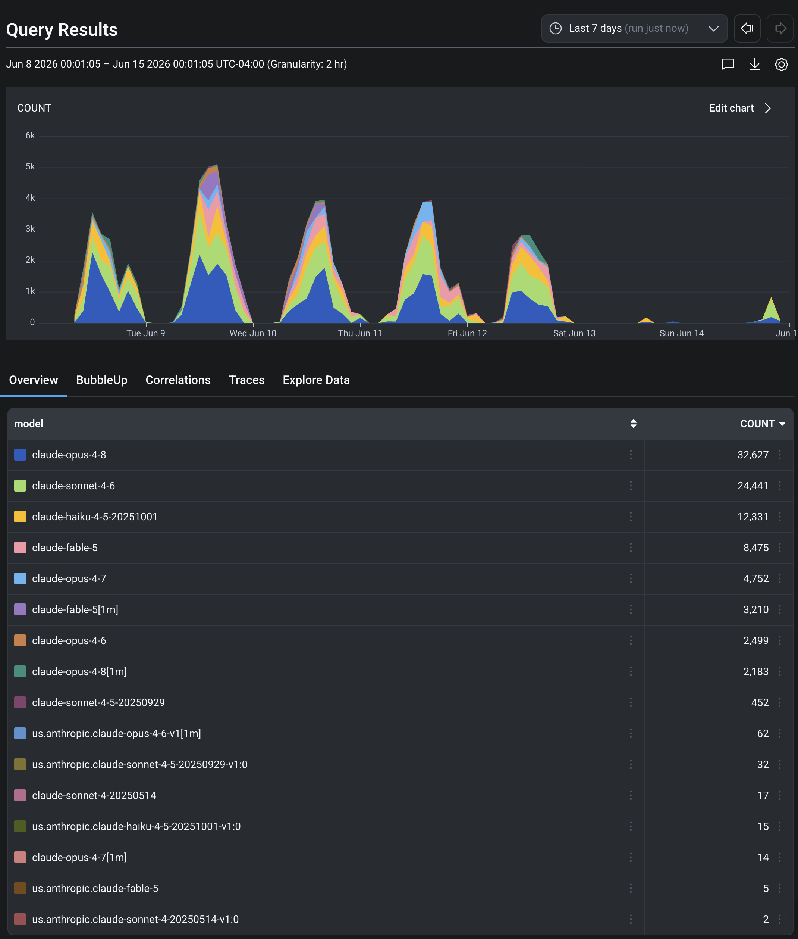Viewport: 798px width, 939px height.
Task: Open the Last 7 days time range dropdown
Action: [634, 28]
